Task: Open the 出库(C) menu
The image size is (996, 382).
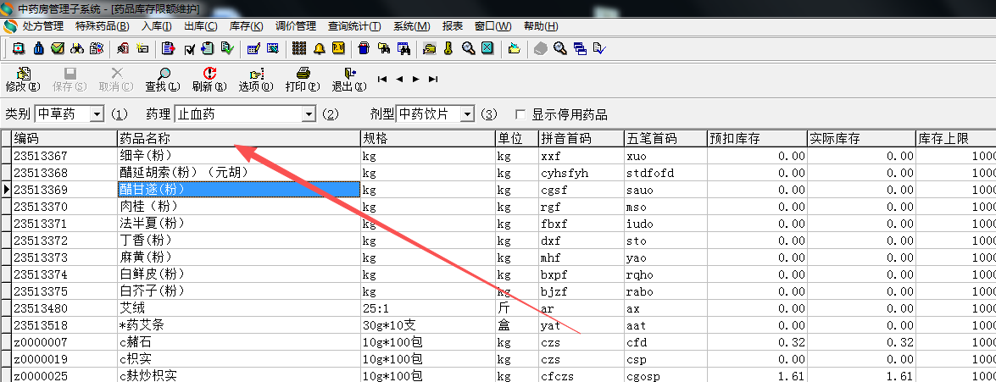Action: coord(201,26)
